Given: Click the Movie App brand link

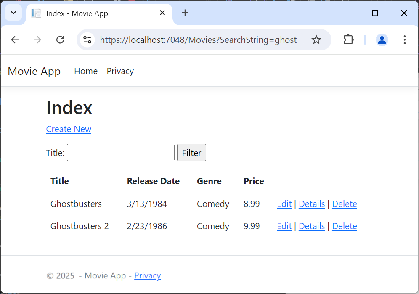Looking at the screenshot, I should [x=34, y=71].
